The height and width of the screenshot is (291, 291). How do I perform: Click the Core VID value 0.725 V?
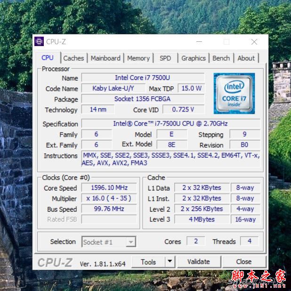pos(184,110)
